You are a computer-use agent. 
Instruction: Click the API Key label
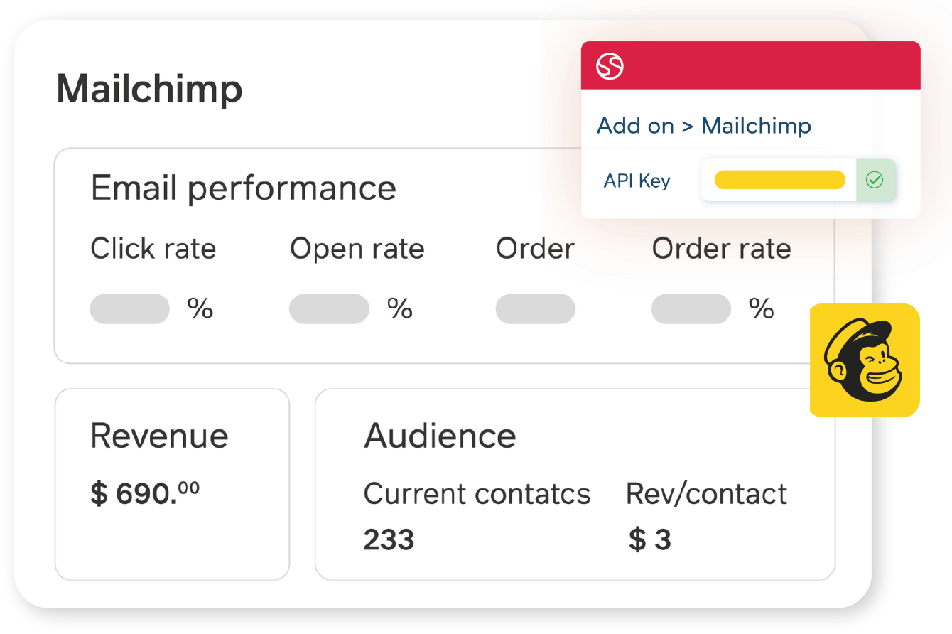click(x=637, y=181)
